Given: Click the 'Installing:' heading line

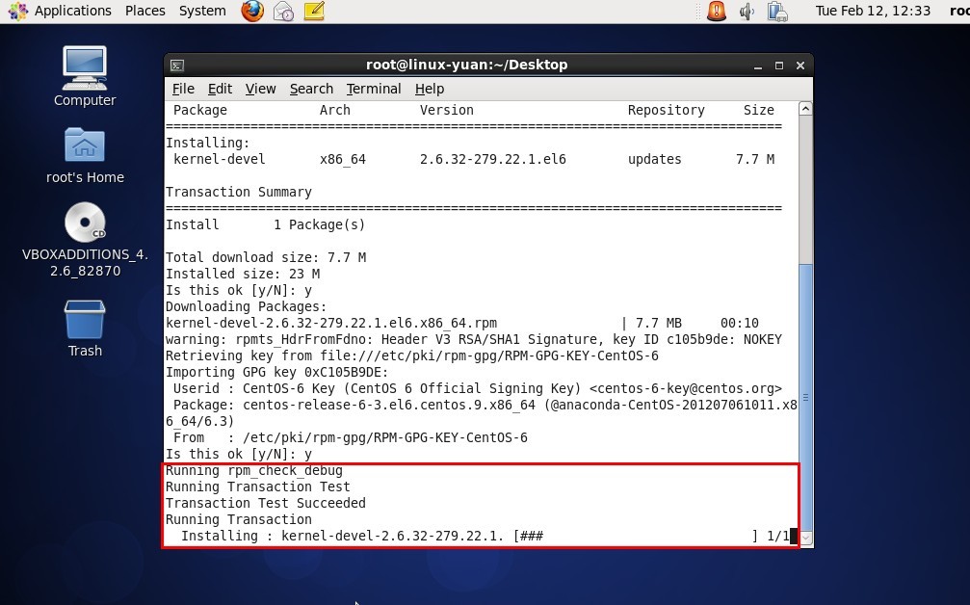Looking at the screenshot, I should [207, 143].
